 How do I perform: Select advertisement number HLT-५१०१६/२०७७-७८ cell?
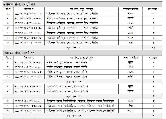coord(29,111)
